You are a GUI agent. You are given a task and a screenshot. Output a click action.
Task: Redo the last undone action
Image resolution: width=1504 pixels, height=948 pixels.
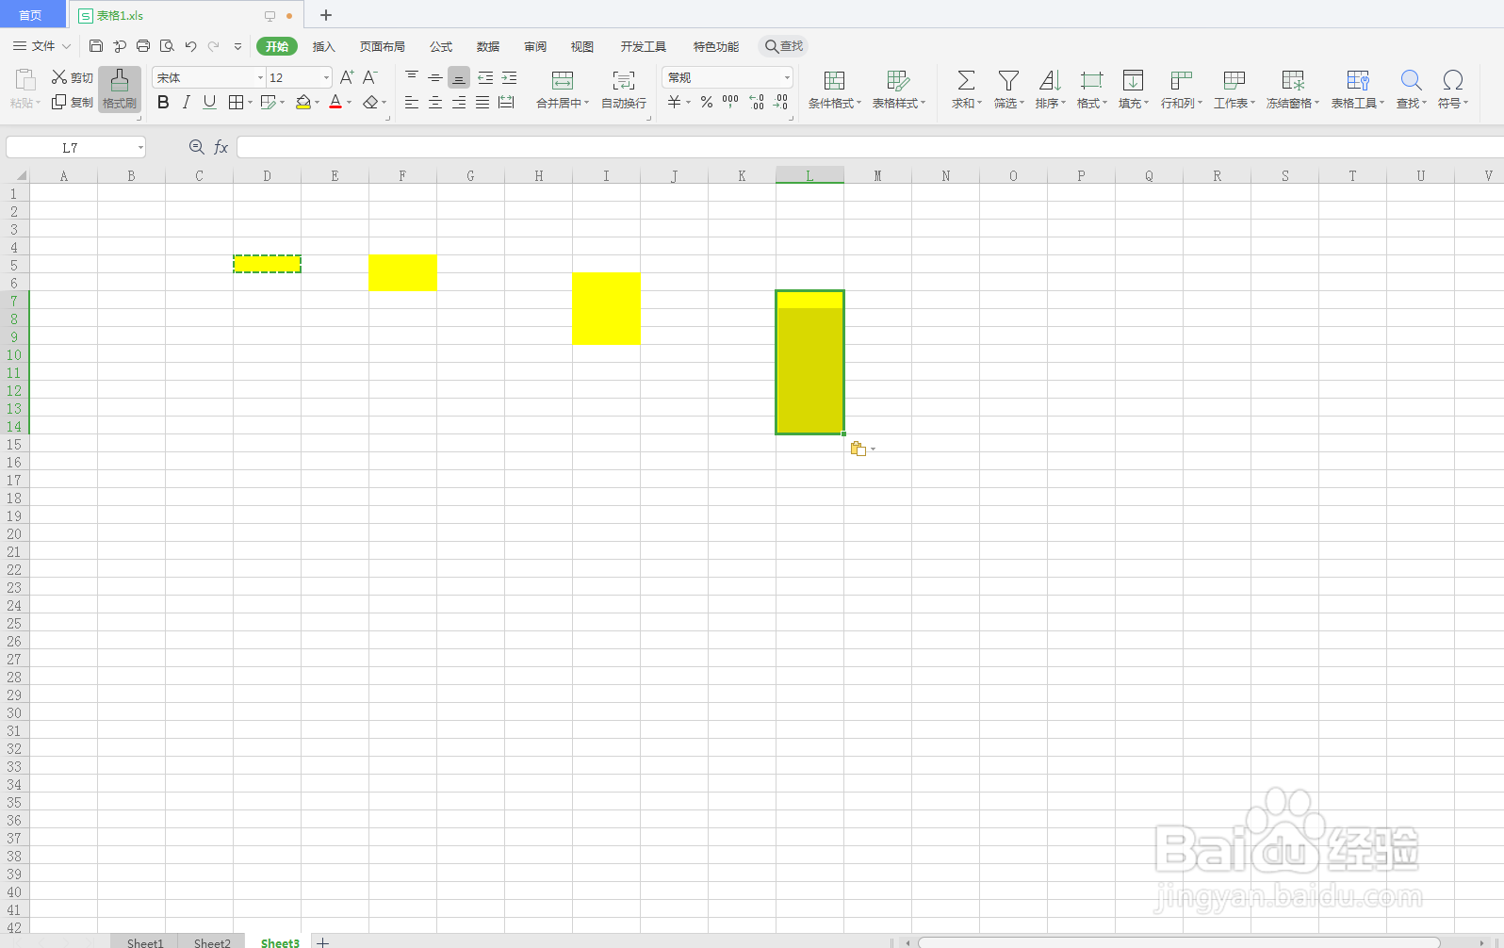pyautogui.click(x=214, y=45)
